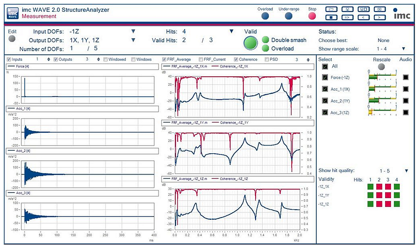Screen dimensions: 419x252
Task: Go to next step with '>' button
Action: point(380,18)
